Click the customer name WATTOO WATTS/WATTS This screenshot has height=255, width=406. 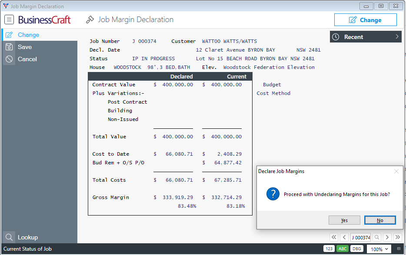(x=230, y=41)
